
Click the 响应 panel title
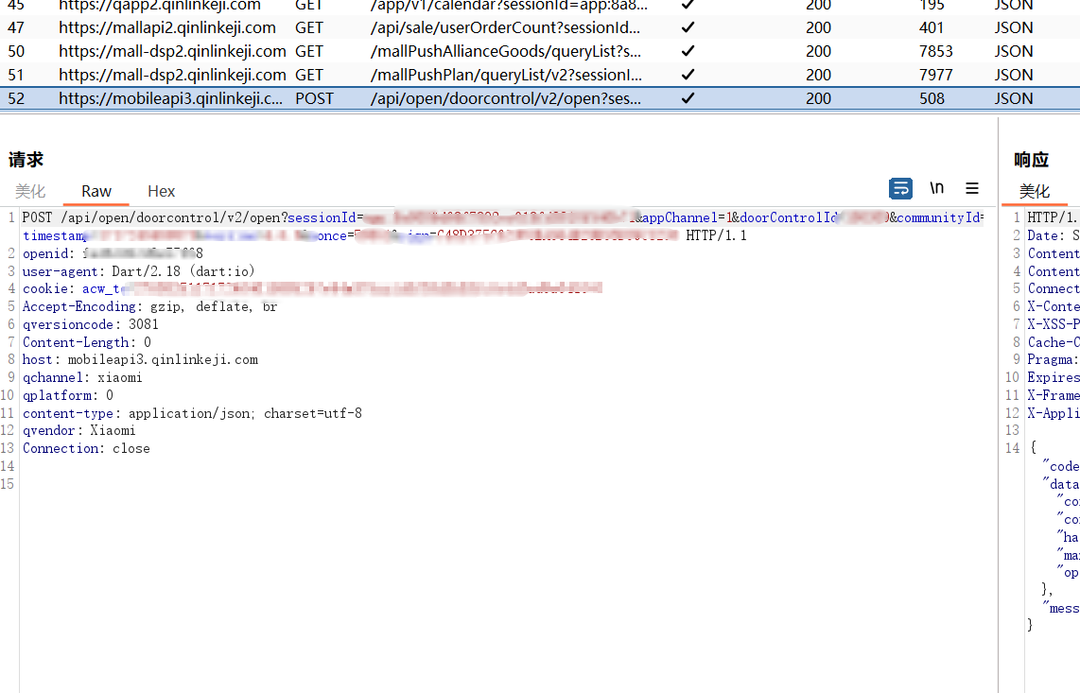tap(1031, 160)
